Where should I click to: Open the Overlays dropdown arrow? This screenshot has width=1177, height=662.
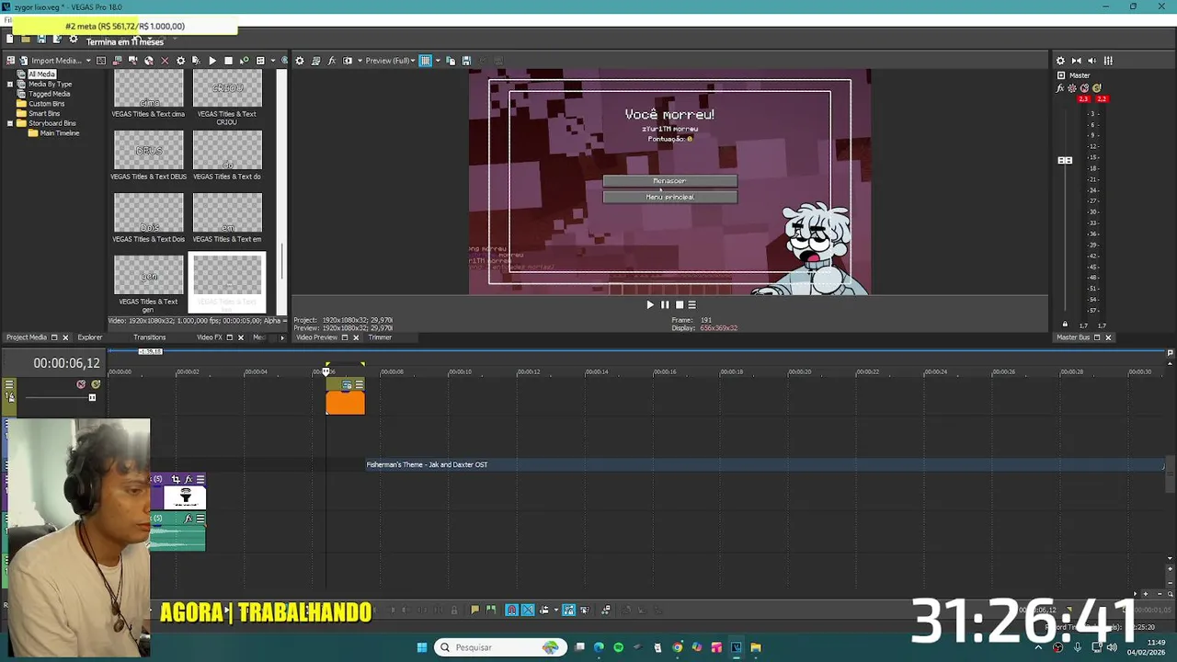436,61
